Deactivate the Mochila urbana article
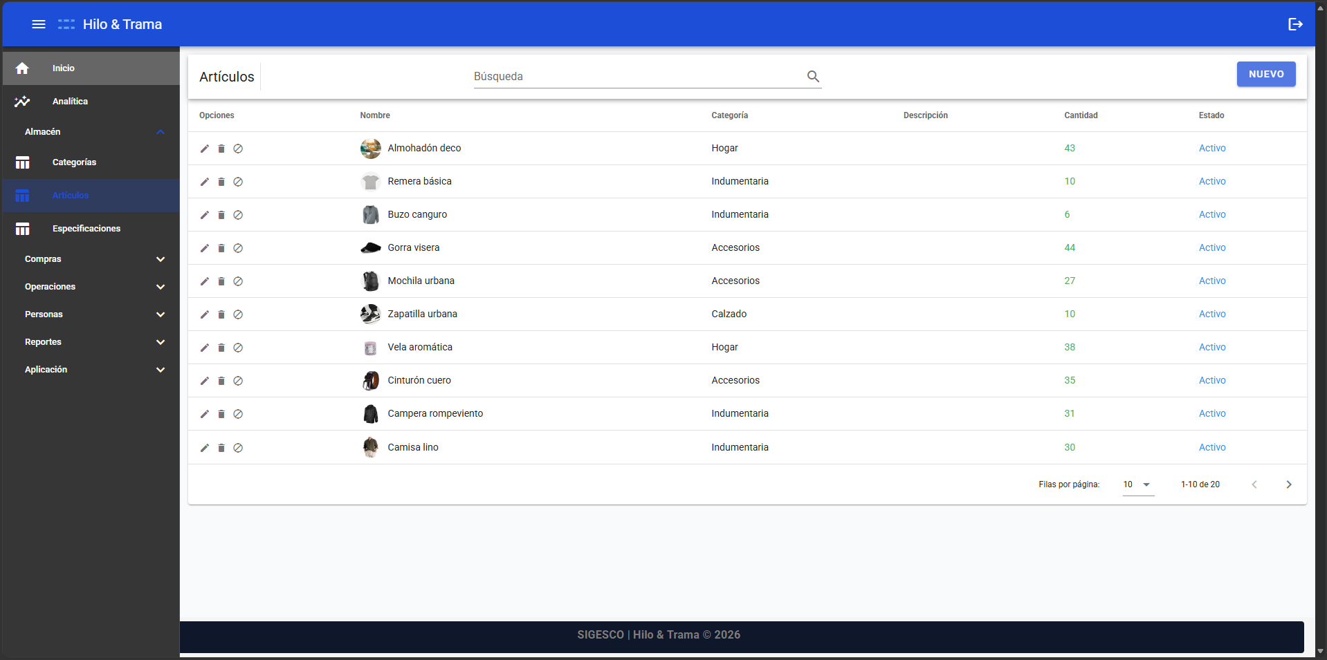The height and width of the screenshot is (660, 1327). pyautogui.click(x=238, y=281)
